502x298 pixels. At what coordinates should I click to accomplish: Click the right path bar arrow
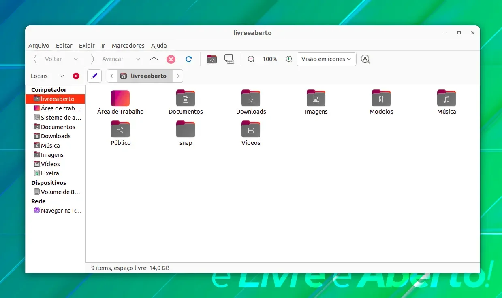178,76
